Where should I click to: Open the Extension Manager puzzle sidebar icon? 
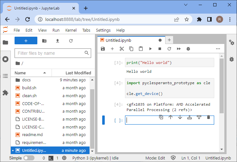[x=5, y=93]
